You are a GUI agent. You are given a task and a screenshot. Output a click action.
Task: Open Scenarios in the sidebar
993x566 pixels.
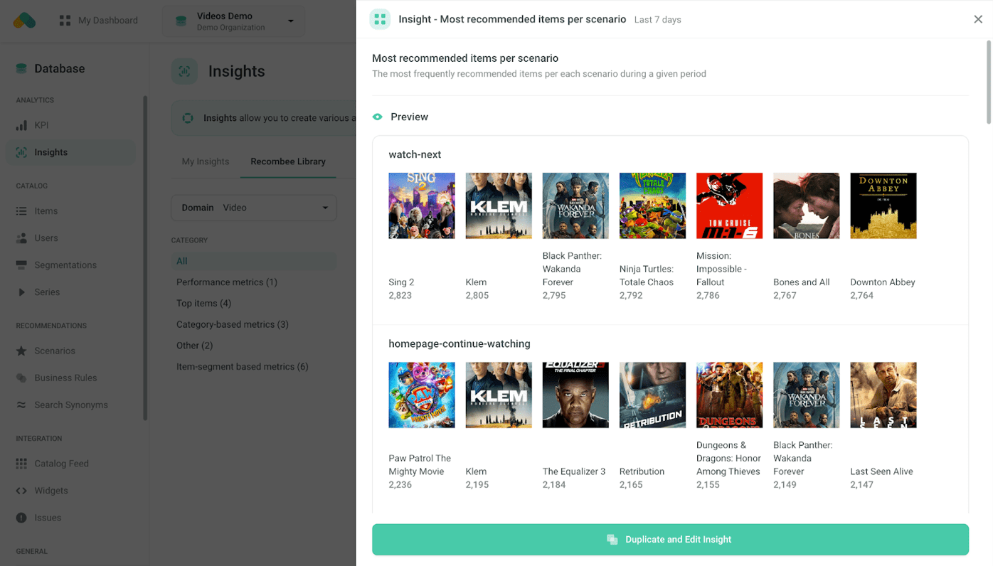point(55,351)
